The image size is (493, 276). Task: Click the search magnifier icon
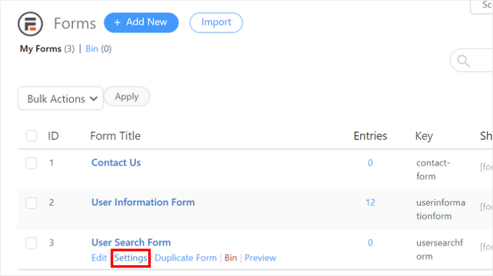click(x=461, y=61)
